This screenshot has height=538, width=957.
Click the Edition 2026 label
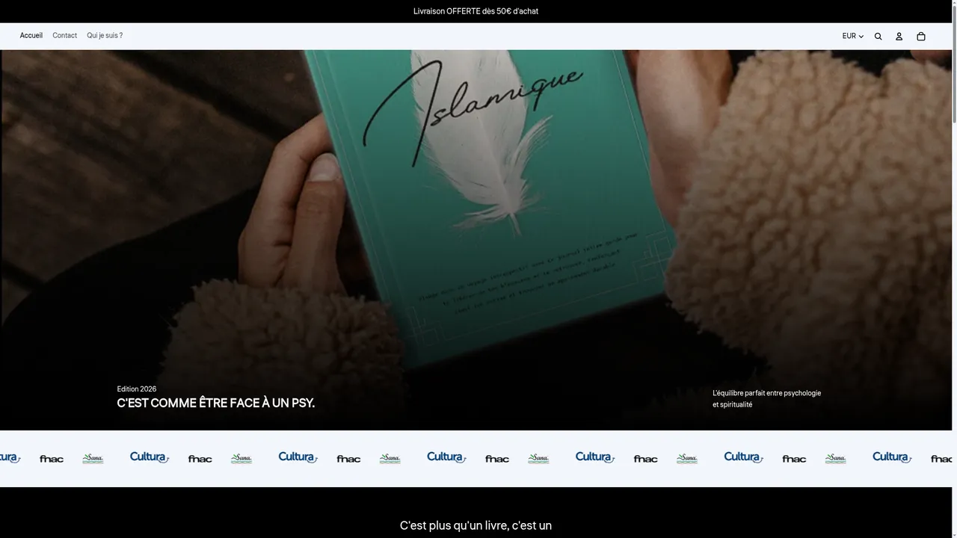[x=137, y=389]
